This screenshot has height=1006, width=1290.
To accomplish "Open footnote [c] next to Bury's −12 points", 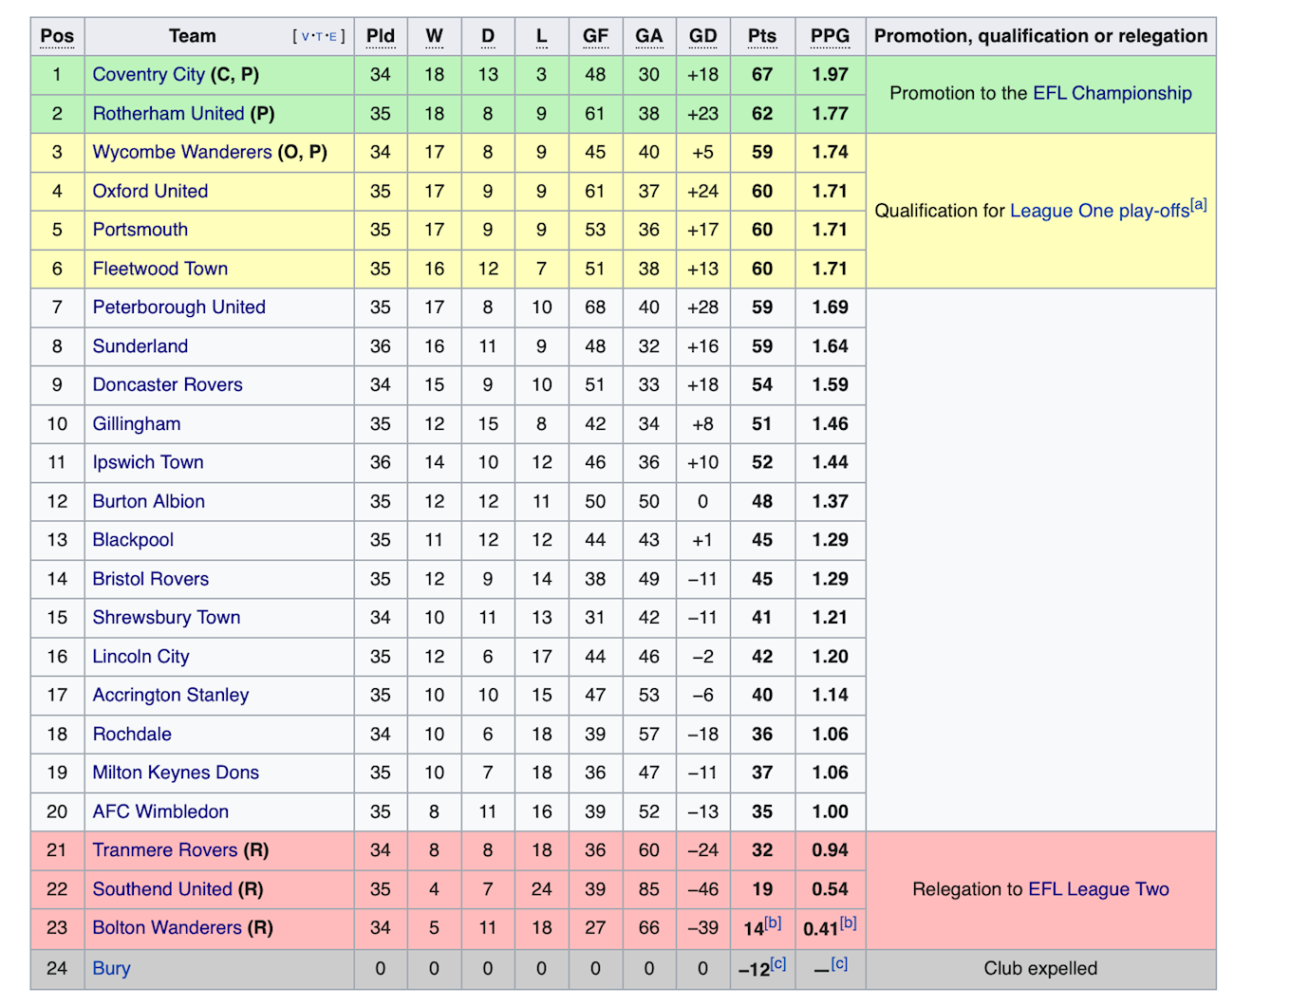I will 777,963.
